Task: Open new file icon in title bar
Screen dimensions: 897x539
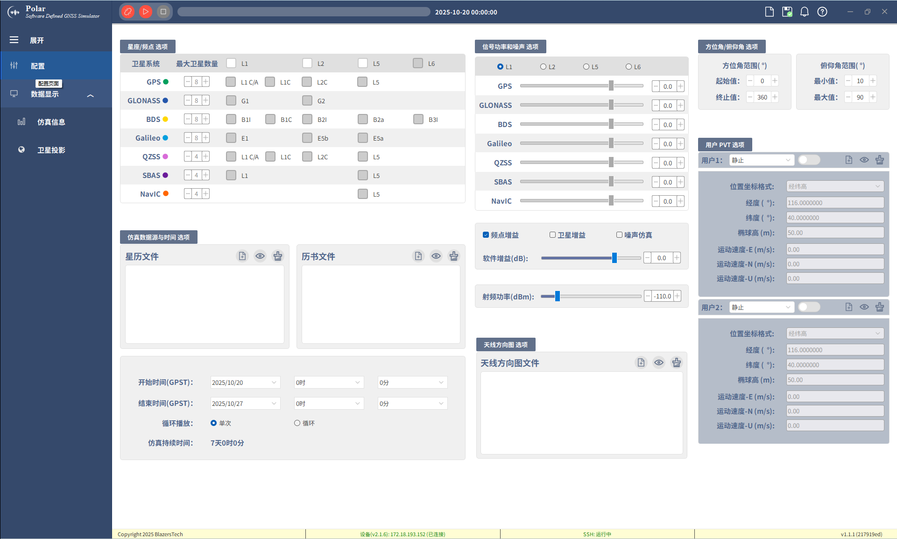Action: click(770, 12)
